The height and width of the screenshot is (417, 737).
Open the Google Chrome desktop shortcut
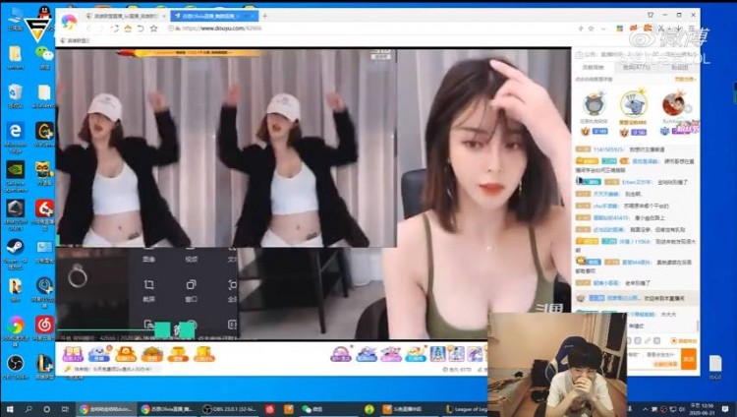click(x=15, y=325)
